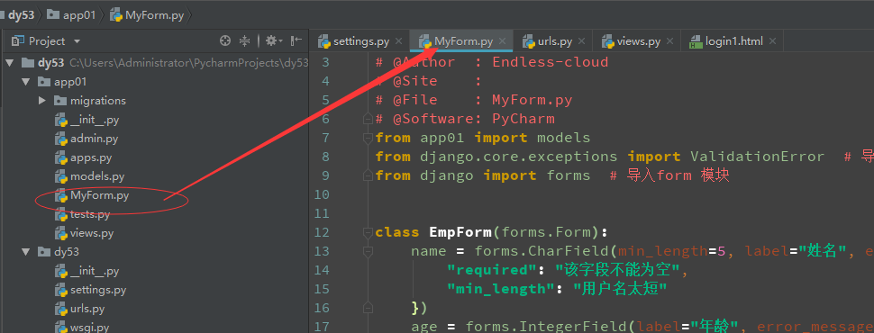Close the MyForm.py tab

[502, 41]
